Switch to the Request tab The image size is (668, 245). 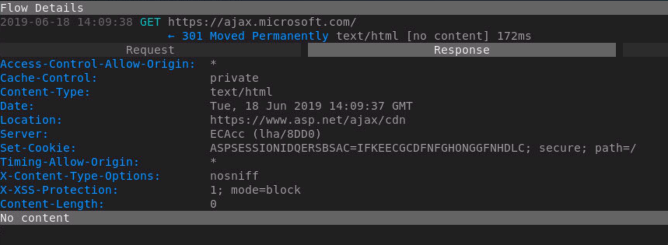(x=150, y=50)
